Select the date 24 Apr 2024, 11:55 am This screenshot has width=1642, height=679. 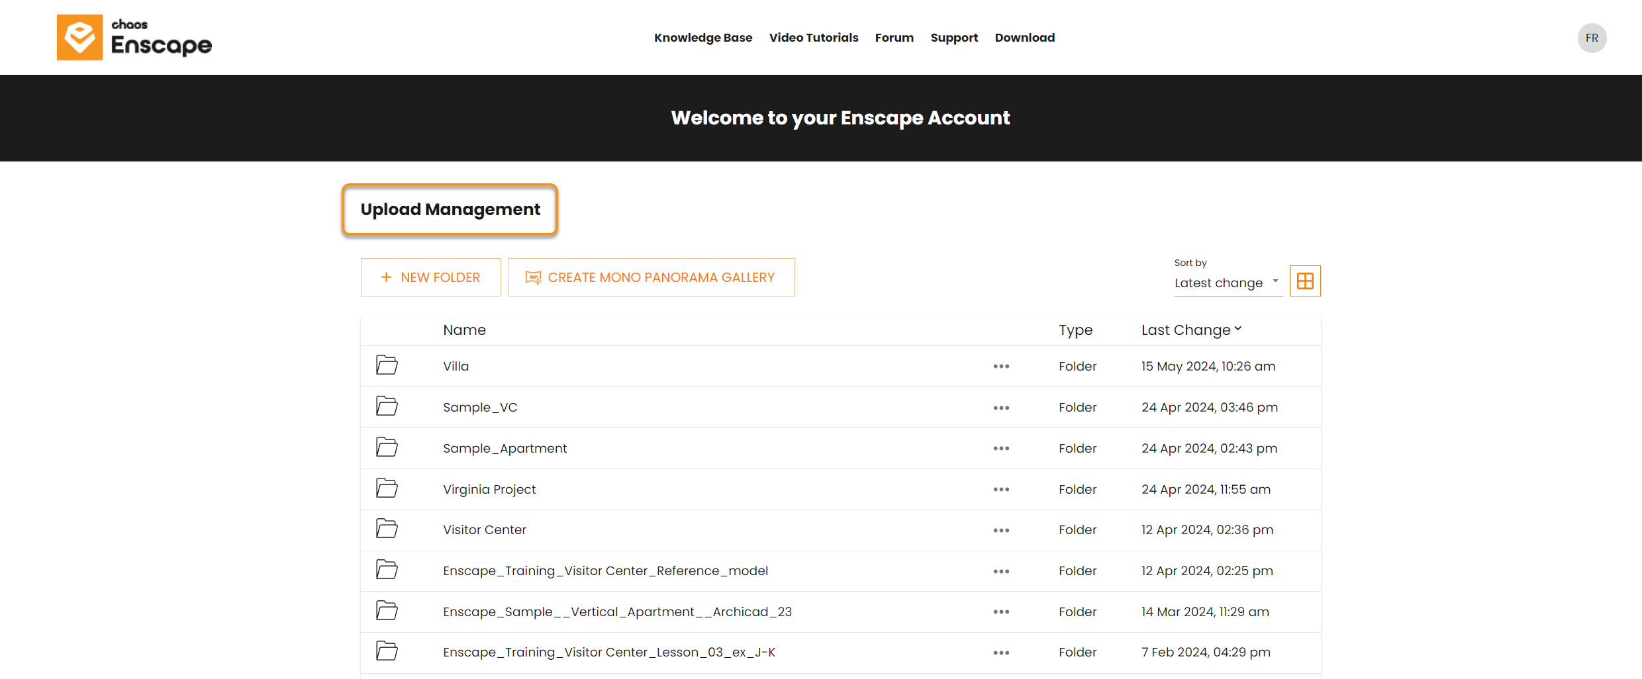click(1206, 489)
